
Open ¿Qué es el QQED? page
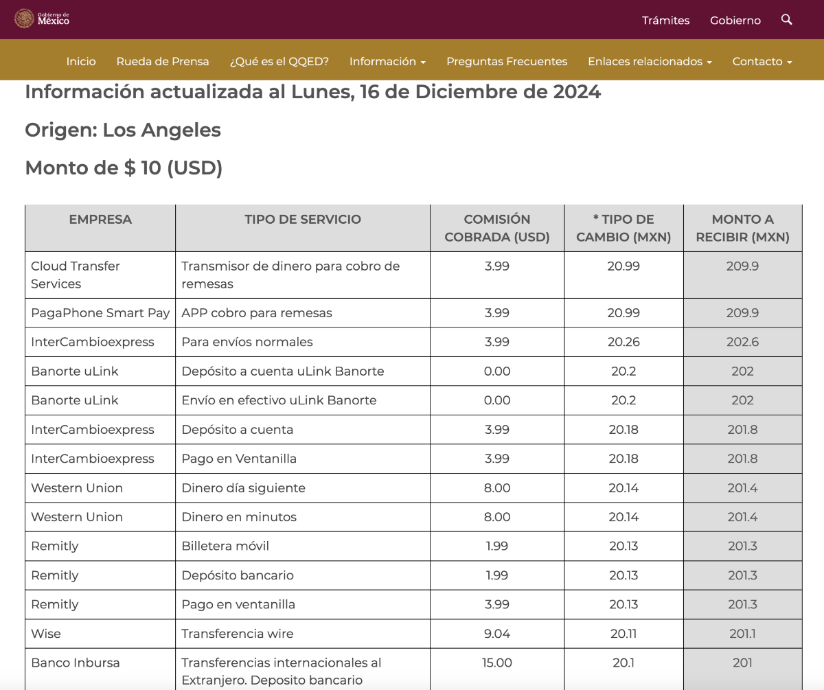click(279, 61)
